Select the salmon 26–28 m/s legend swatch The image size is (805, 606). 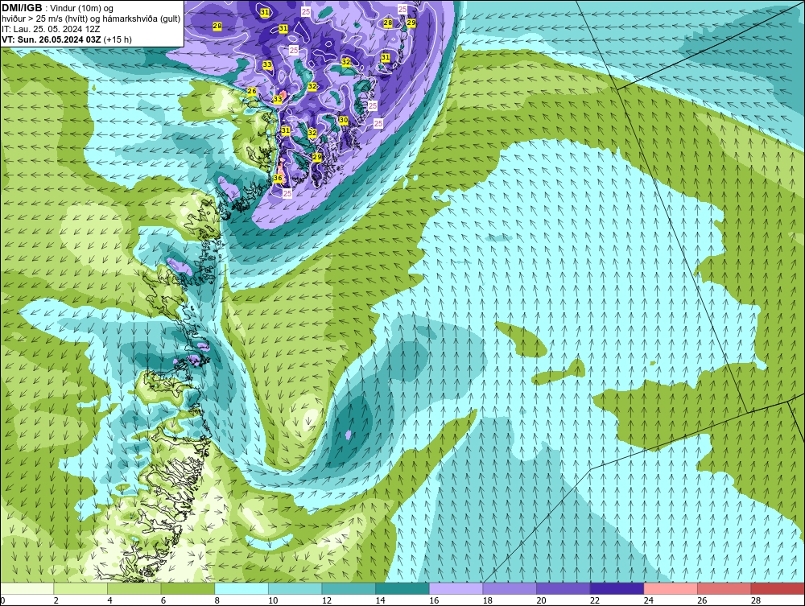click(x=724, y=588)
